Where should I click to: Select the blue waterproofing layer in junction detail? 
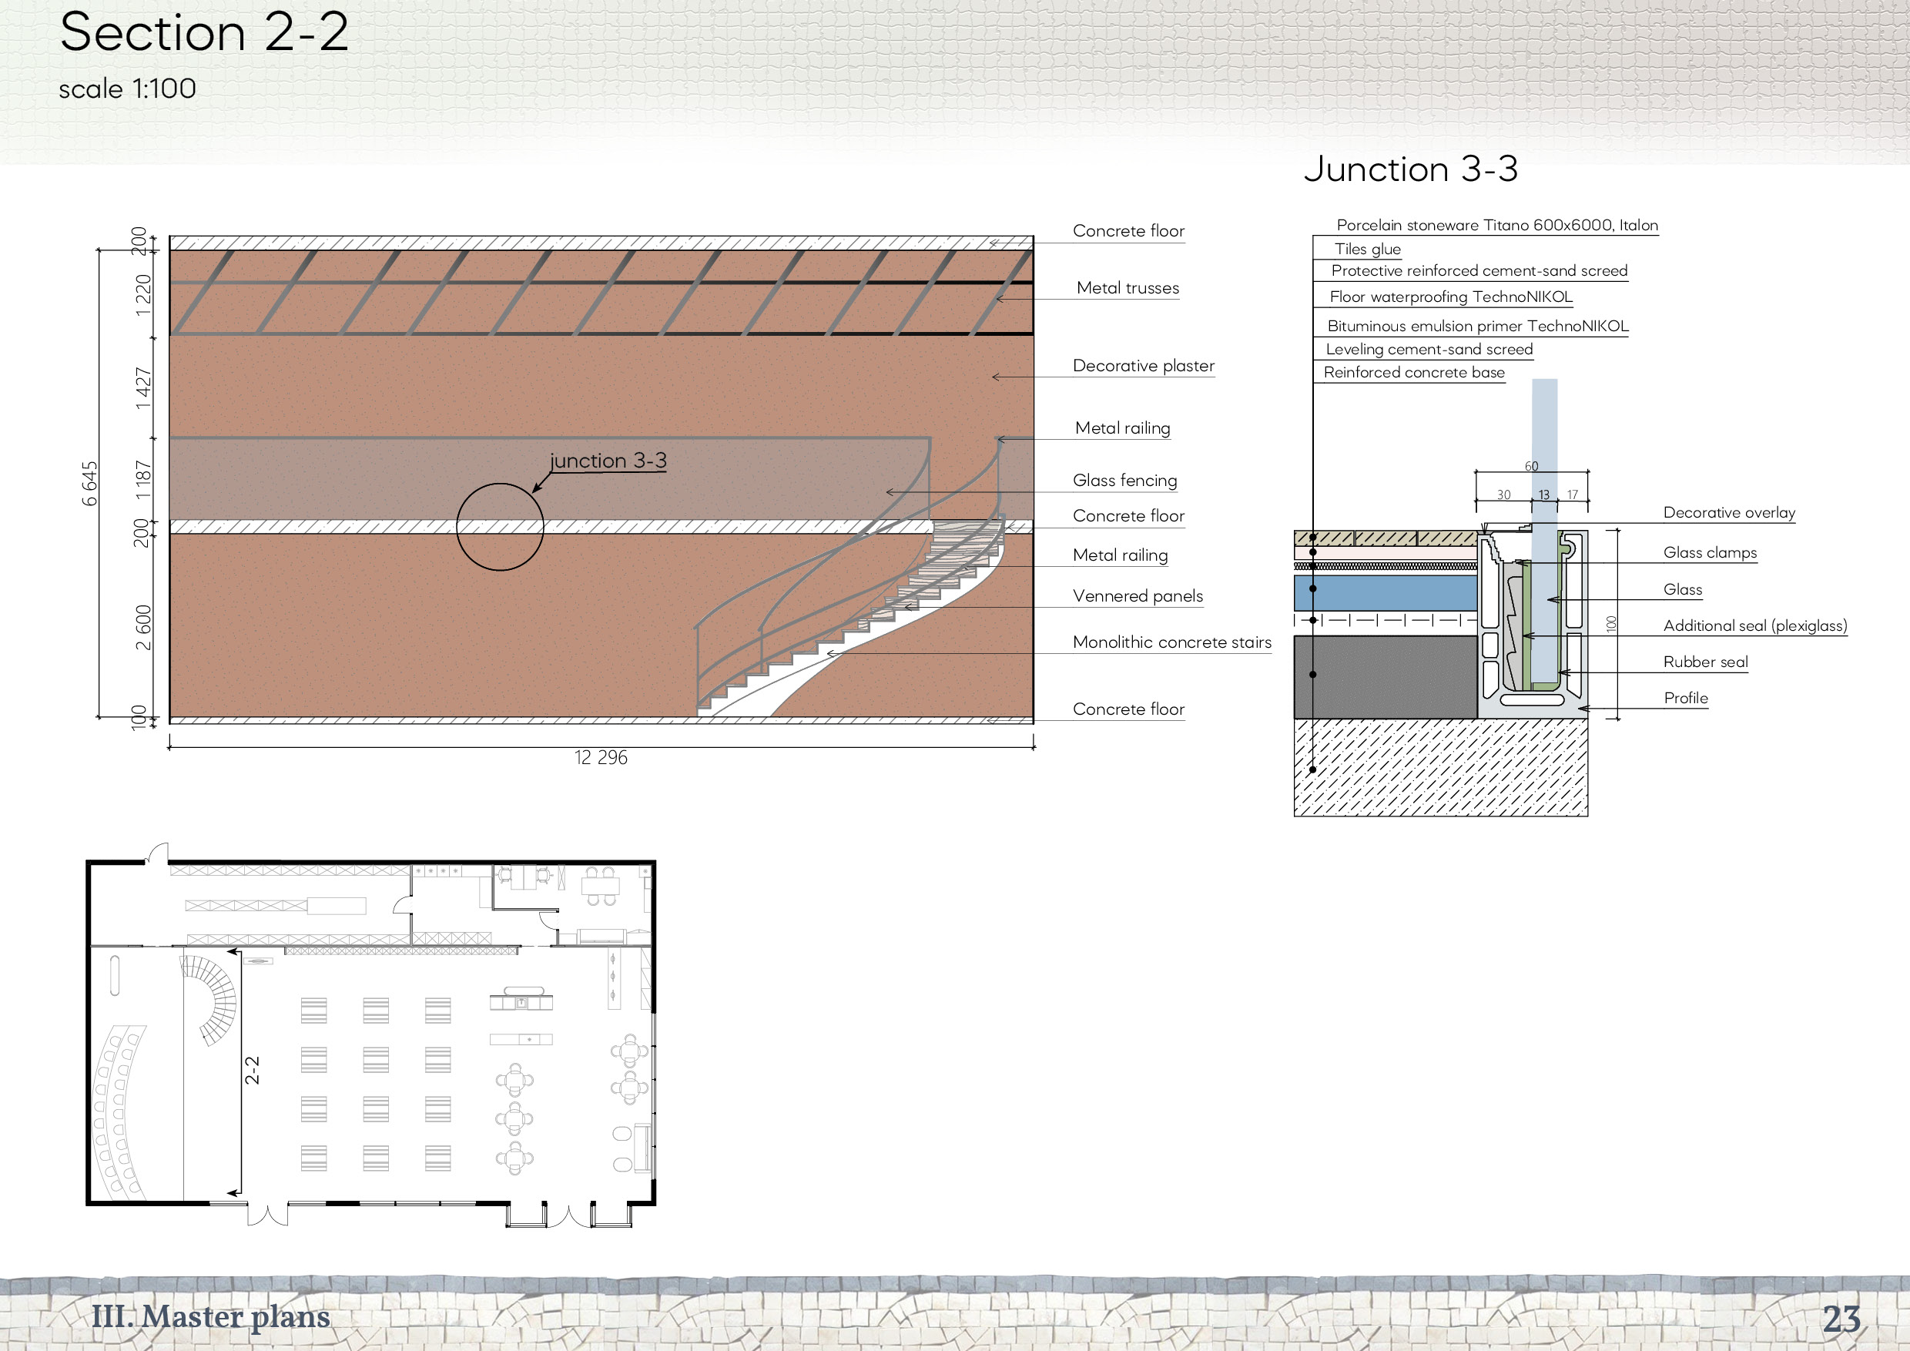click(x=1386, y=594)
